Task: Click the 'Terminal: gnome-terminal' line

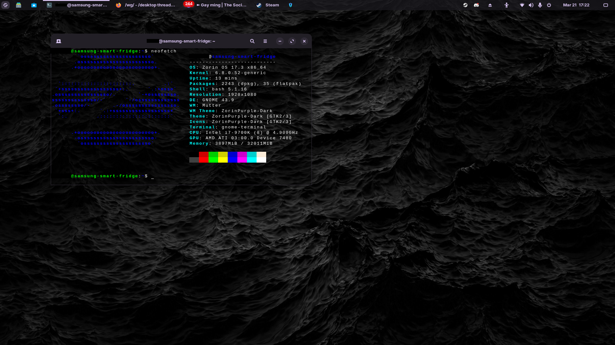Action: 228,127
